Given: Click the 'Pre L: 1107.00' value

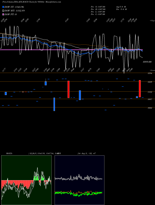Looking at the screenshot, I should tap(98, 12).
